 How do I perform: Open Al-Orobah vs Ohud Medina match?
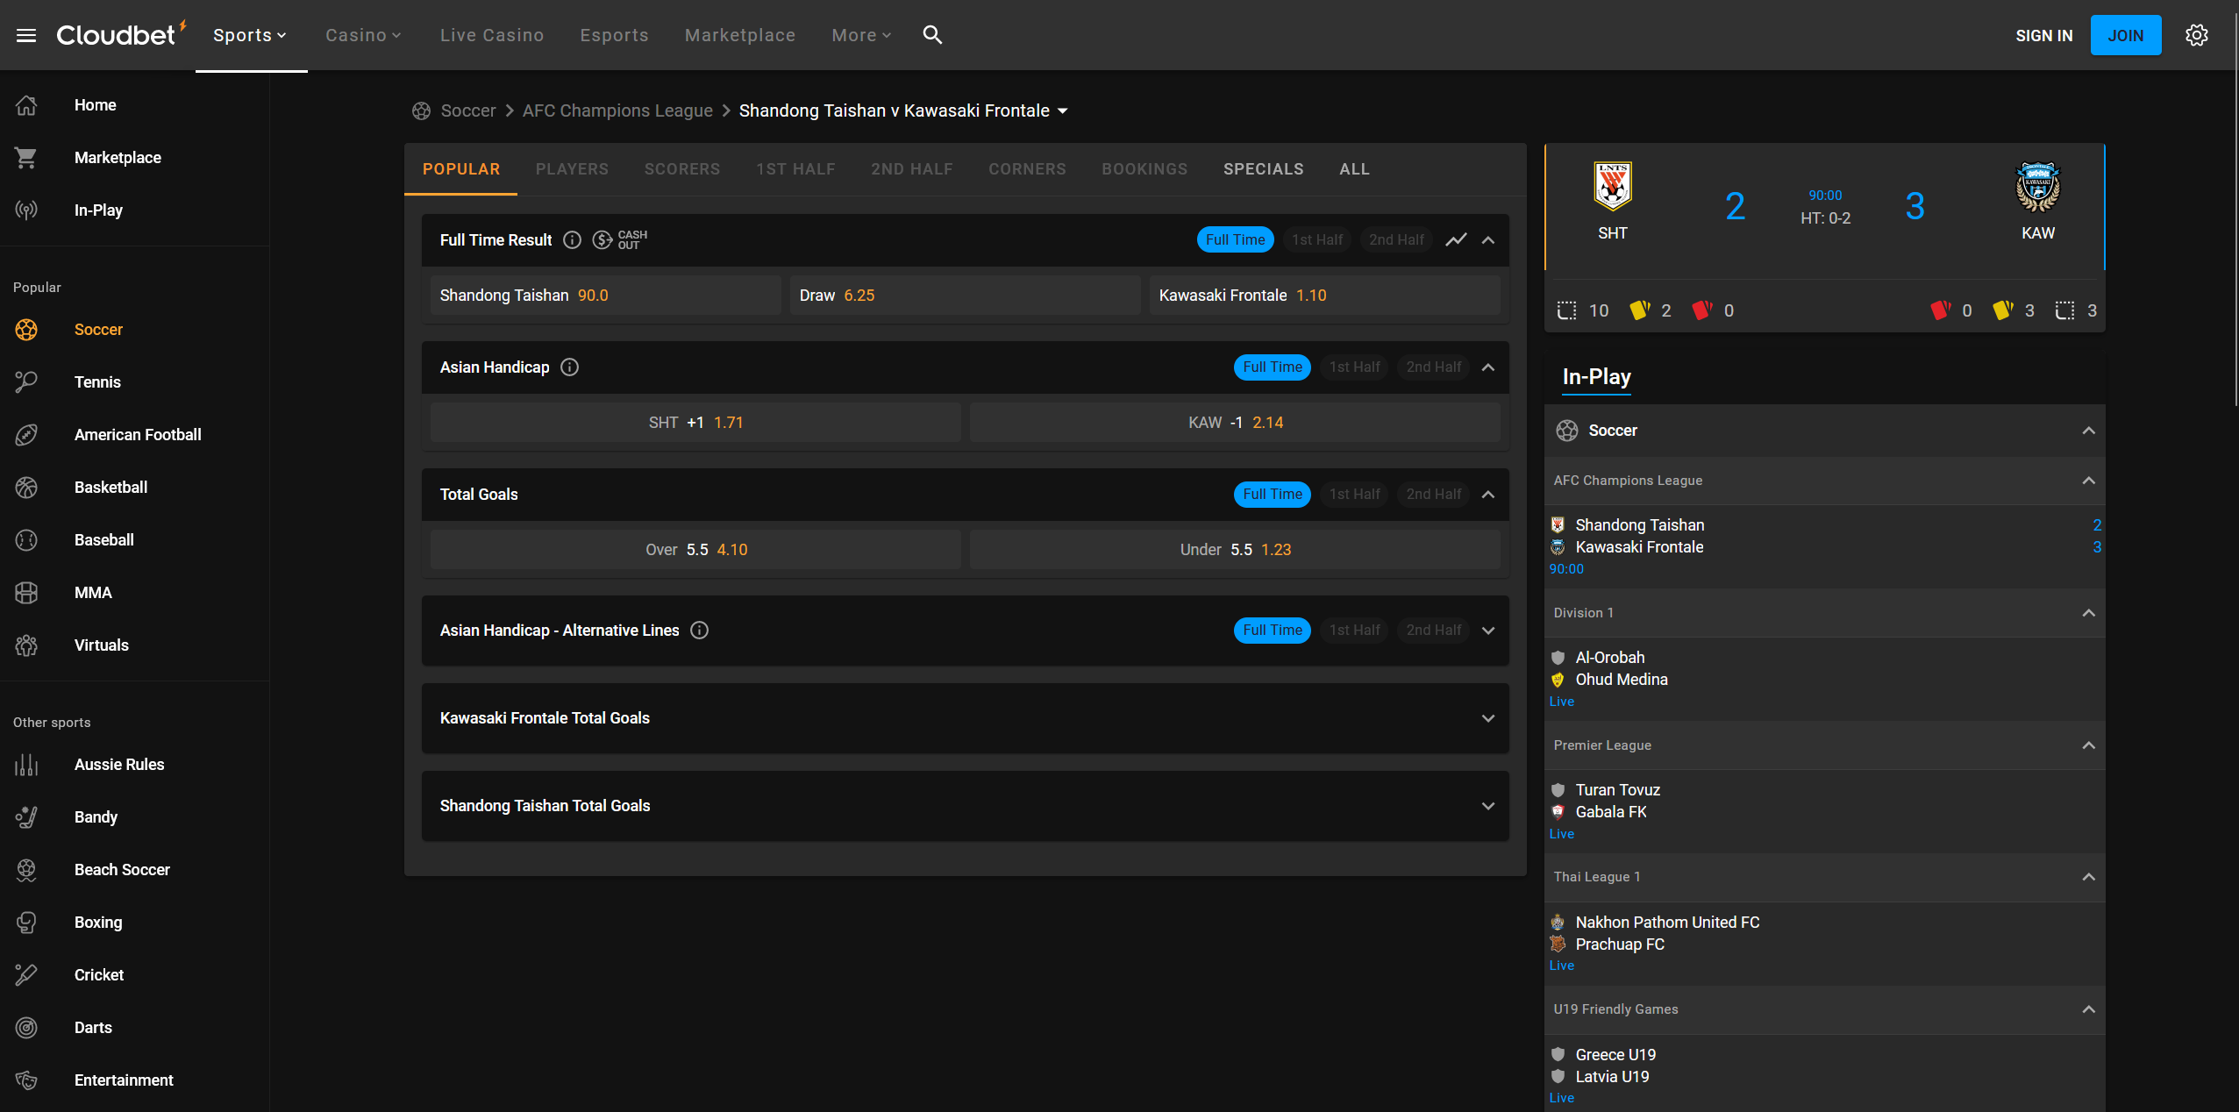click(x=1824, y=679)
